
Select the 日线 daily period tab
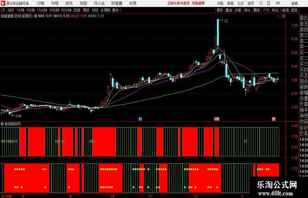click(77, 10)
